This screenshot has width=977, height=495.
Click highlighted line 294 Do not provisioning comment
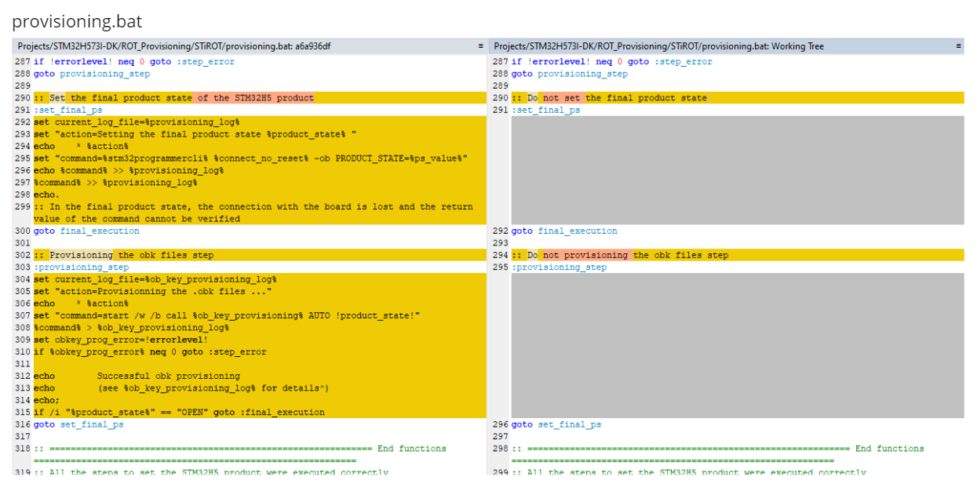[x=620, y=254]
